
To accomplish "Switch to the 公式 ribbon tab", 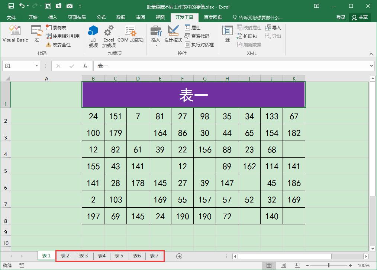I will [x=101, y=17].
